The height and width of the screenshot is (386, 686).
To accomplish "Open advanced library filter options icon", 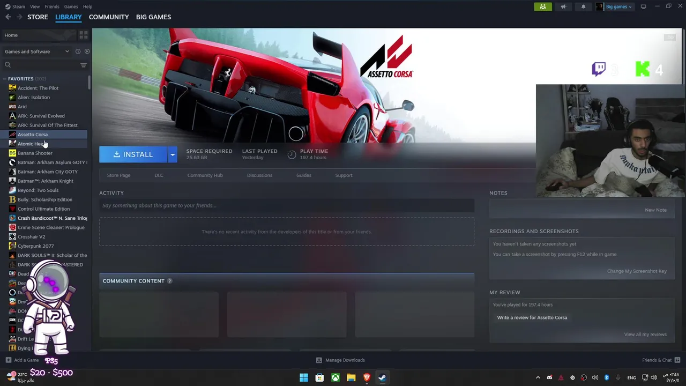I will point(84,65).
